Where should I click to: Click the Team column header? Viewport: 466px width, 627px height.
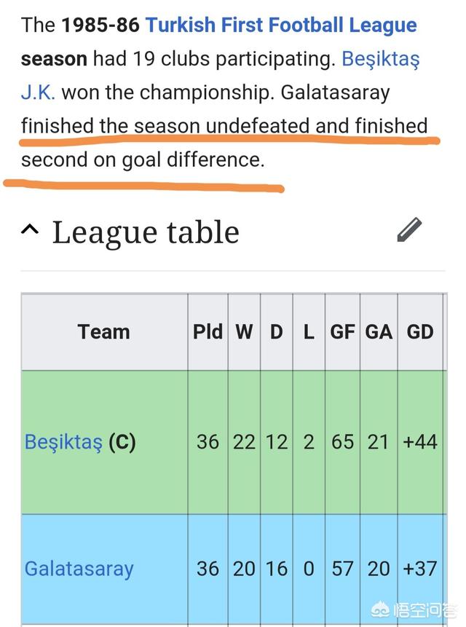tap(104, 332)
